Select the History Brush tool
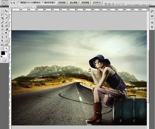 pyautogui.click(x=6, y=26)
